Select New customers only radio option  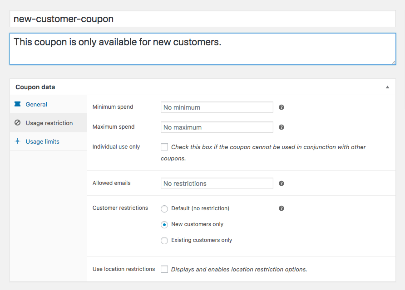tap(164, 225)
